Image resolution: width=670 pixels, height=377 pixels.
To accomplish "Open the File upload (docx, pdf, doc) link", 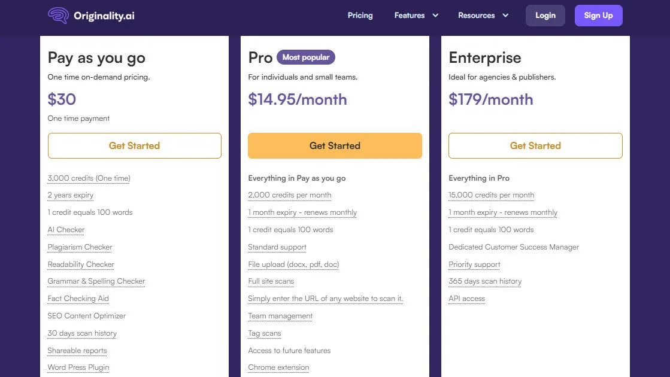I will pyautogui.click(x=293, y=264).
